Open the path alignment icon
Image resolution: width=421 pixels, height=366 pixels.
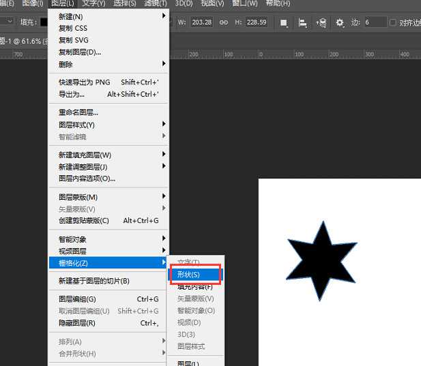coord(302,22)
